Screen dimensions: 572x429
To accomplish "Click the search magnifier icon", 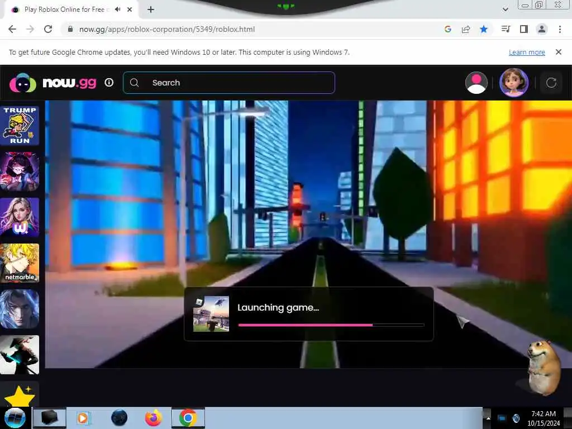I will click(134, 83).
